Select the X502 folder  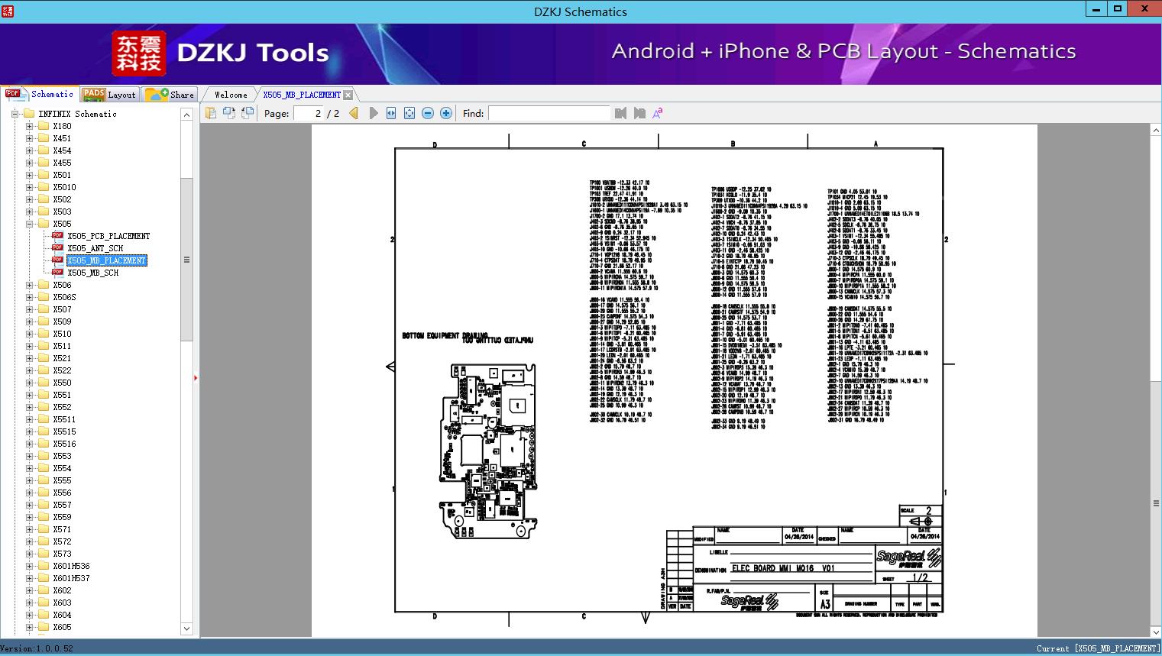(x=62, y=199)
